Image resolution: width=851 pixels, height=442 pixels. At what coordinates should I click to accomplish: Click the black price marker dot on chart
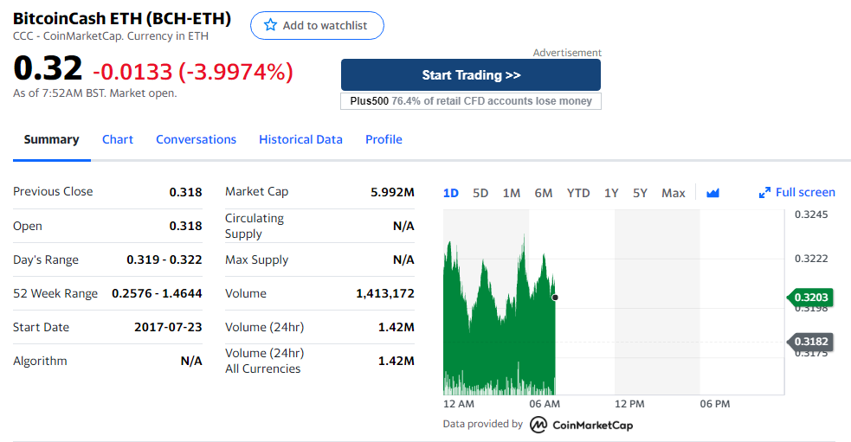point(555,298)
